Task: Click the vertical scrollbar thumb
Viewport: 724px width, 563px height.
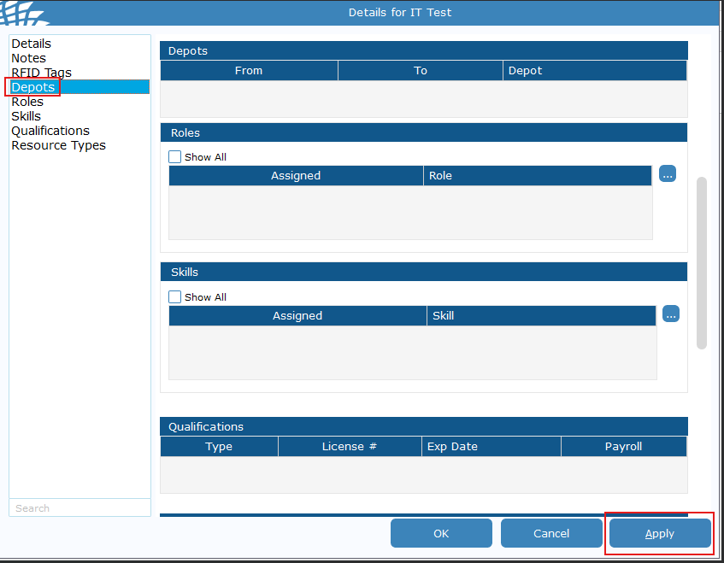Action: click(x=702, y=262)
